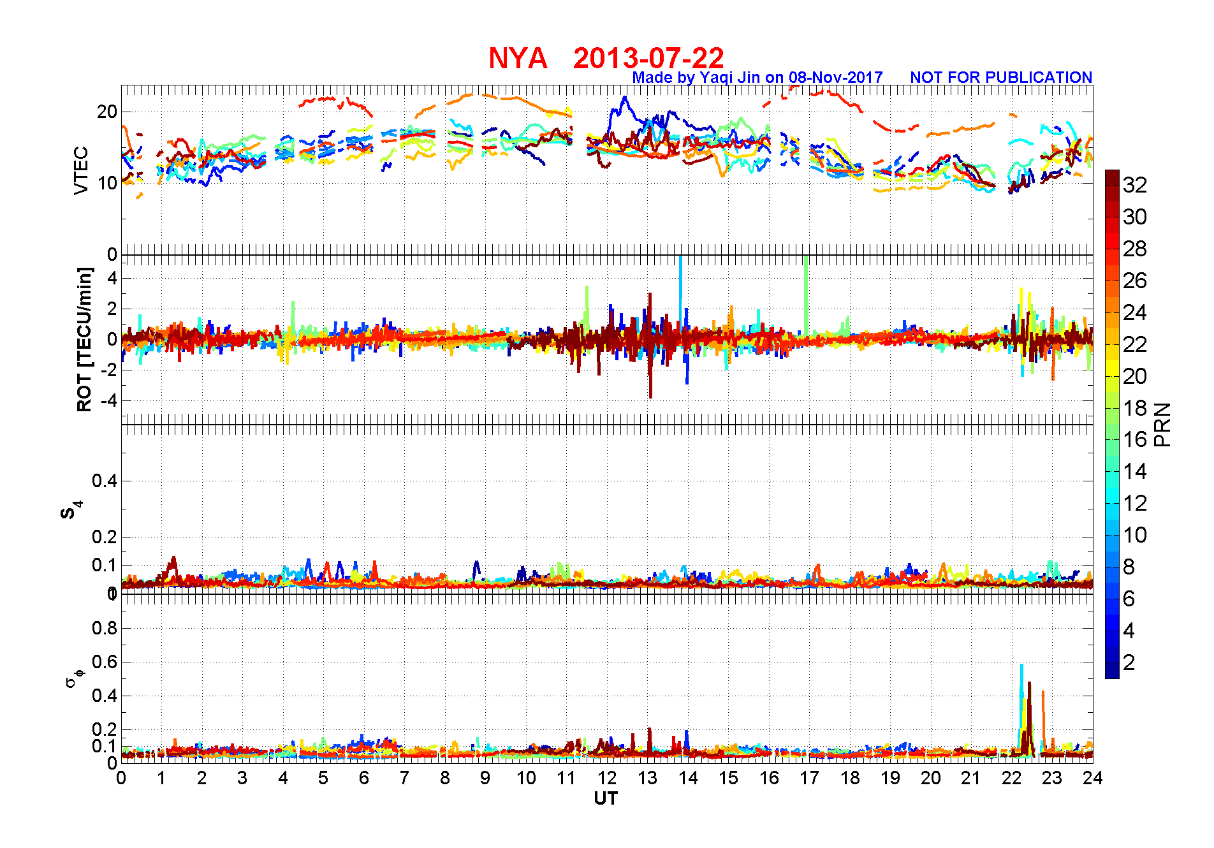Select colorbar tick value 10
The image size is (1214, 848).
(x=1135, y=535)
